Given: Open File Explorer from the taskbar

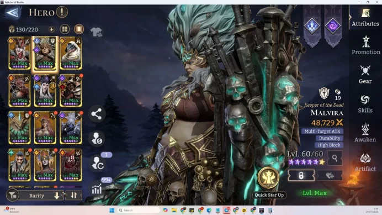Looking at the screenshot, I should [x=174, y=210].
